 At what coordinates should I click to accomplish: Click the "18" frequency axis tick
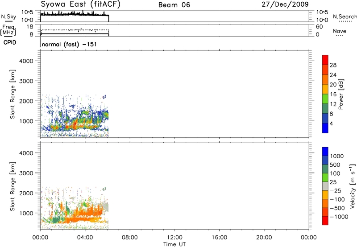coord(30,27)
